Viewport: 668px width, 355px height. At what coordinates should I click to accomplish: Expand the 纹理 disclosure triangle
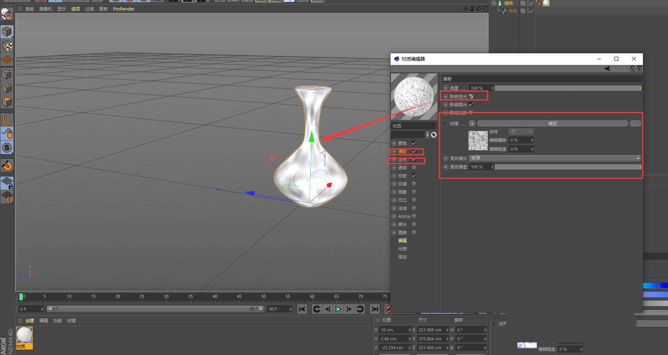click(445, 124)
